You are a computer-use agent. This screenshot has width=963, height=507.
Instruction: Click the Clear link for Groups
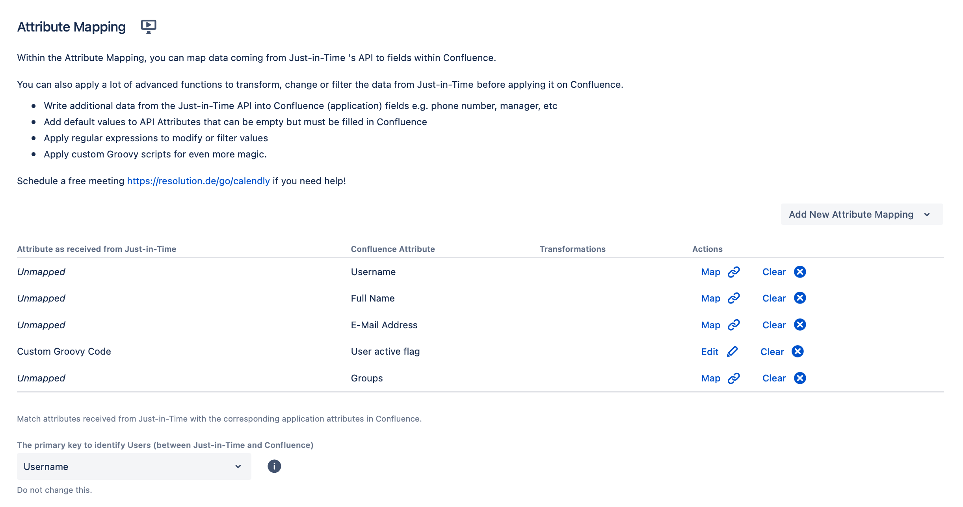774,378
